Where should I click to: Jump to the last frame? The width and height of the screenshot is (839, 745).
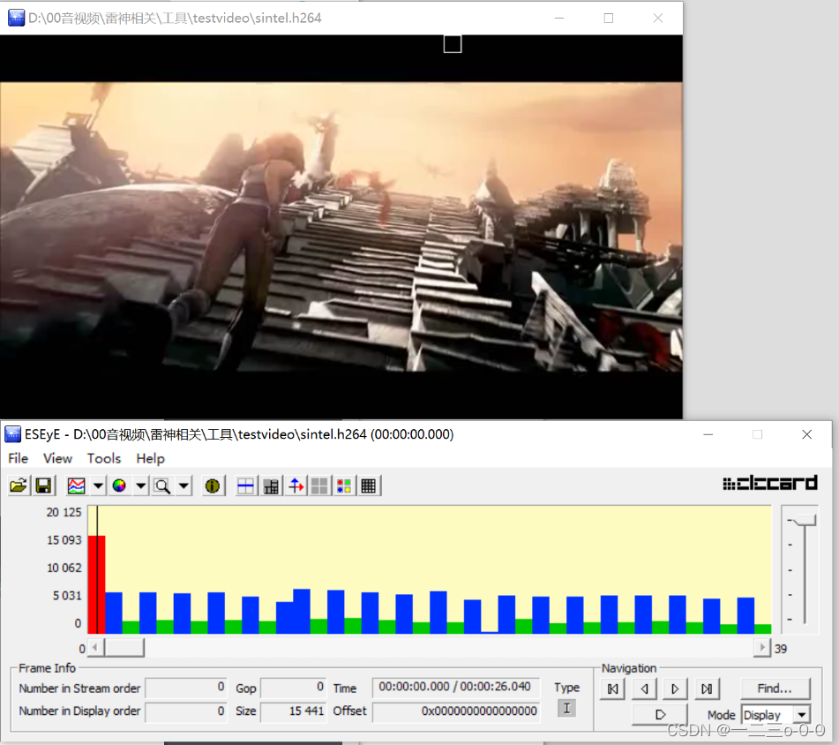pyautogui.click(x=707, y=689)
